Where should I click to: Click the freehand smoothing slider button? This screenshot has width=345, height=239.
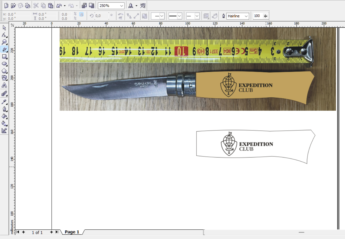(x=266, y=16)
